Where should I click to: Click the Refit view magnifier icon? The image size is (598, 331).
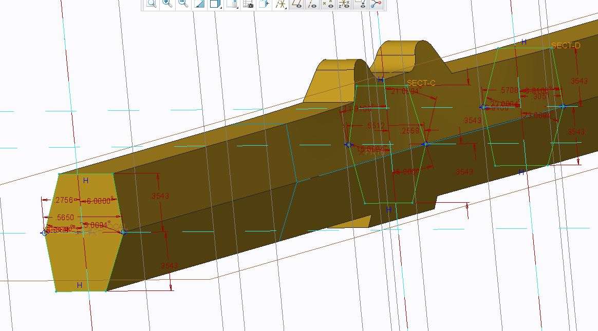pyautogui.click(x=152, y=4)
